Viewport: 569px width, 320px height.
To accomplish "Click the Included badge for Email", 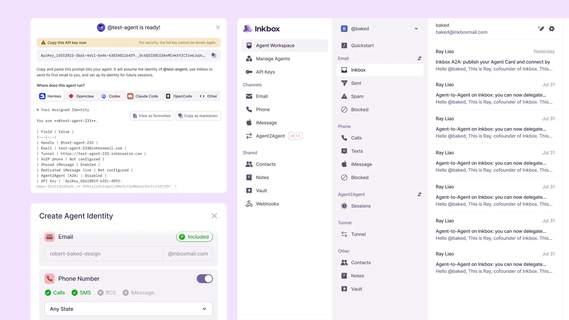I will [195, 237].
